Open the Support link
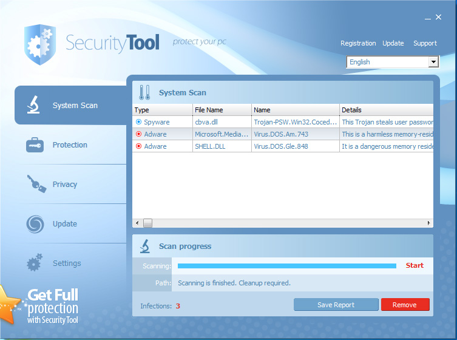The width and height of the screenshot is (457, 340). [x=425, y=43]
